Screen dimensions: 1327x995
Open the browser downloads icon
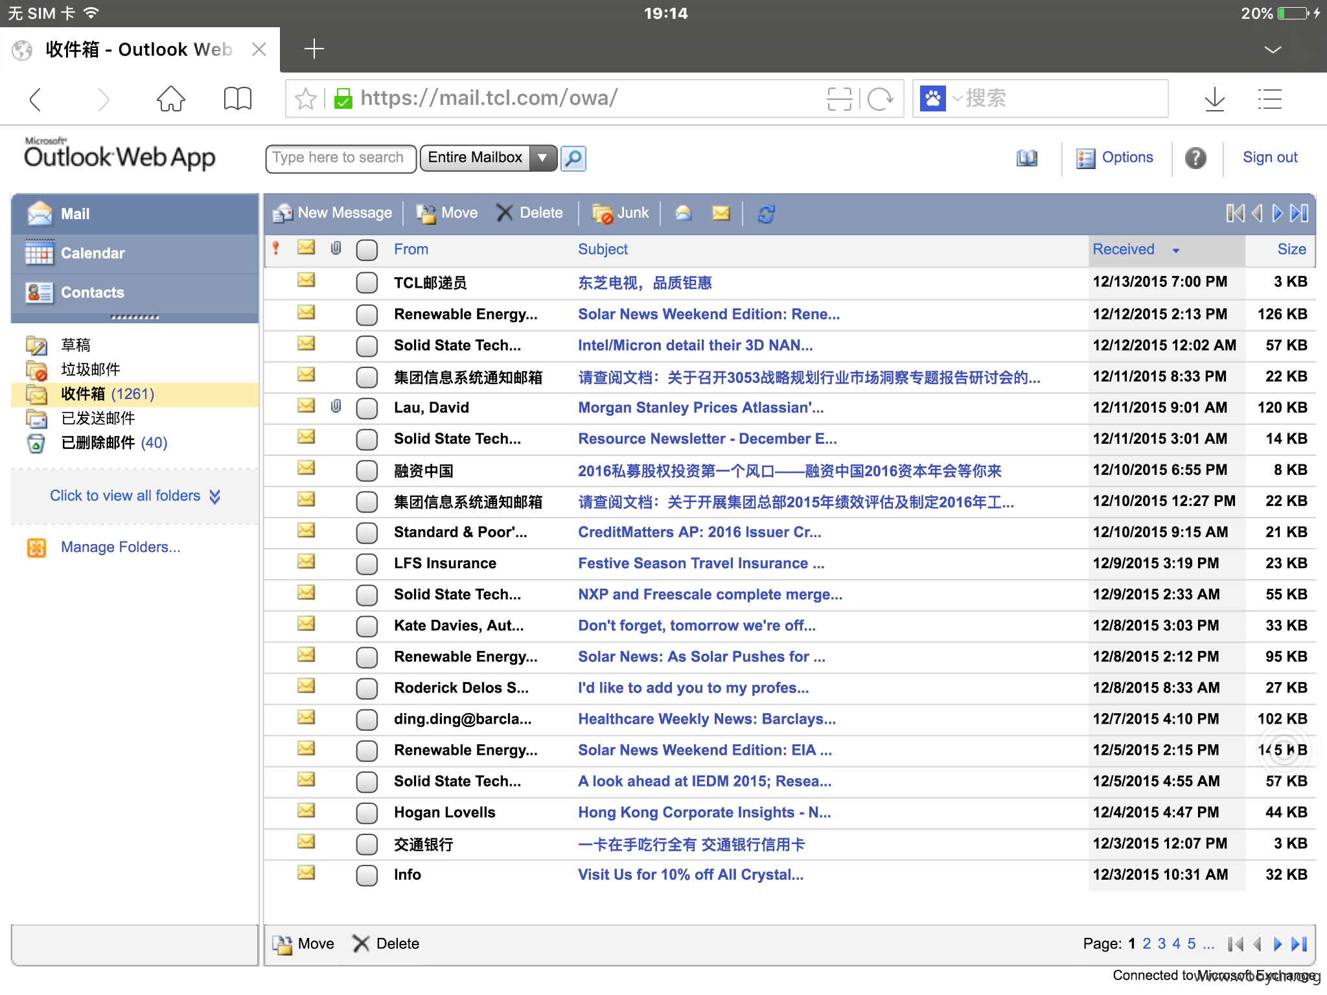click(x=1214, y=99)
